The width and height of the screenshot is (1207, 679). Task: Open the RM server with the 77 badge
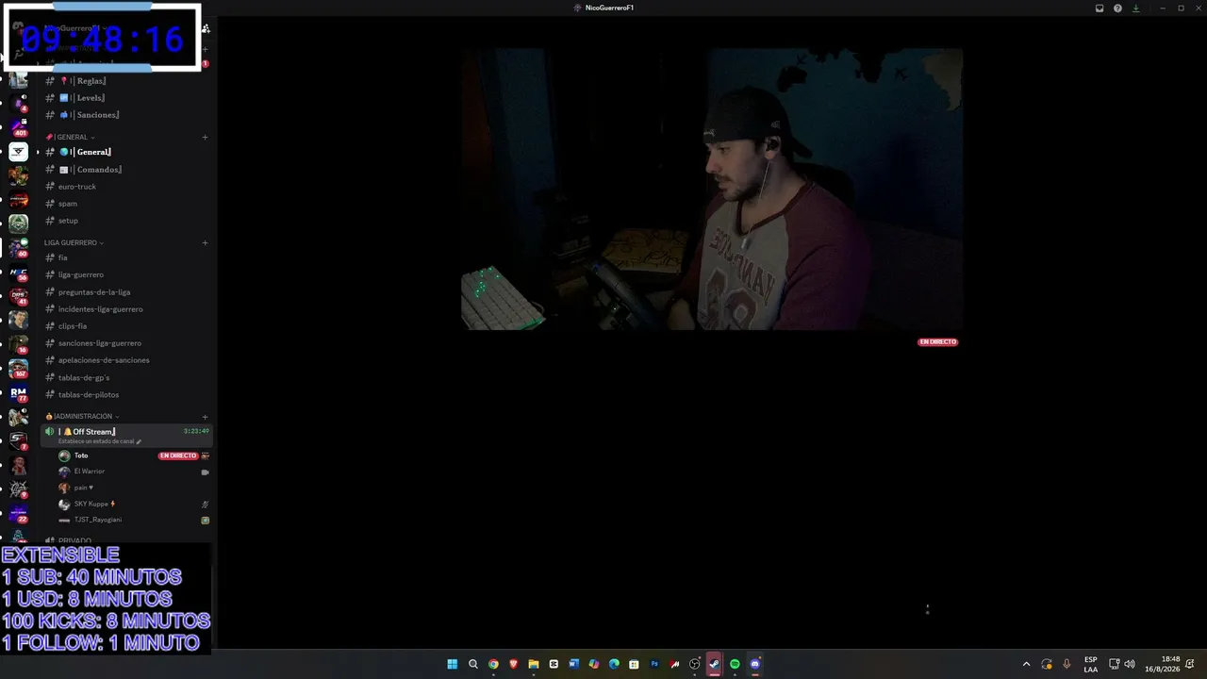pos(19,393)
